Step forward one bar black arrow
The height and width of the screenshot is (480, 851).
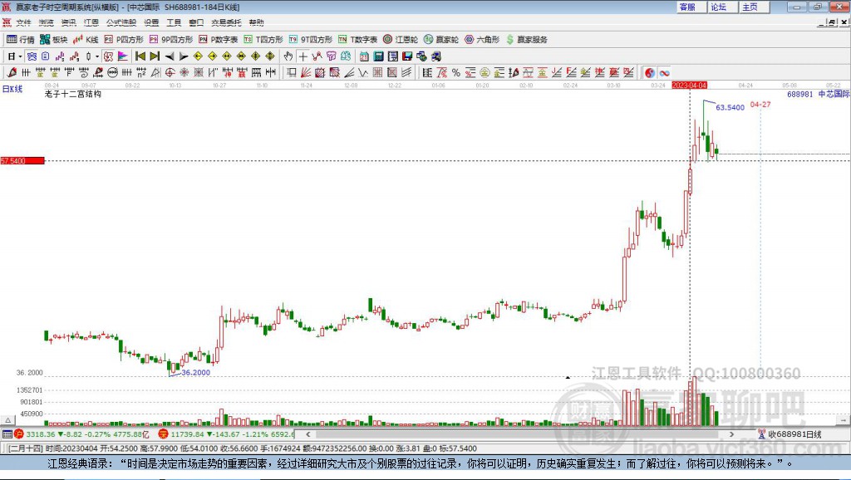[x=184, y=56]
